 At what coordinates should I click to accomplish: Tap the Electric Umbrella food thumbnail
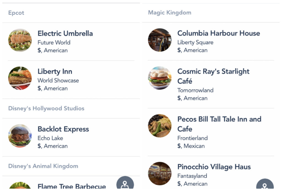pyautogui.click(x=20, y=40)
